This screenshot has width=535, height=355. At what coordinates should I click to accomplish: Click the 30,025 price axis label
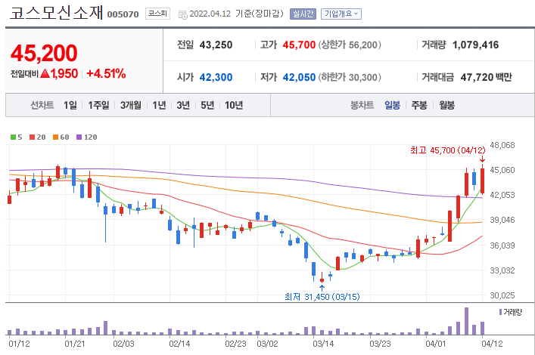point(502,295)
